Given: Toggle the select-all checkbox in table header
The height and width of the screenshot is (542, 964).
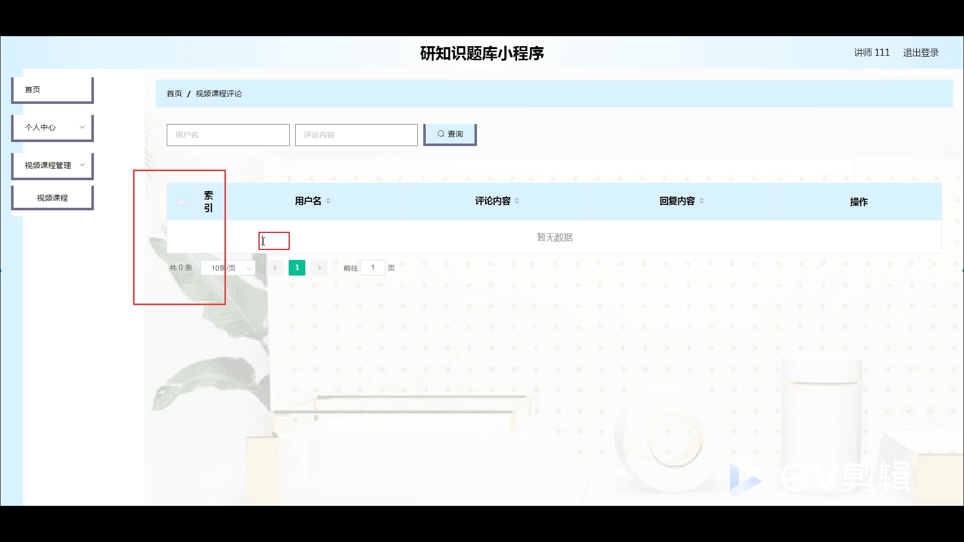Looking at the screenshot, I should (181, 202).
